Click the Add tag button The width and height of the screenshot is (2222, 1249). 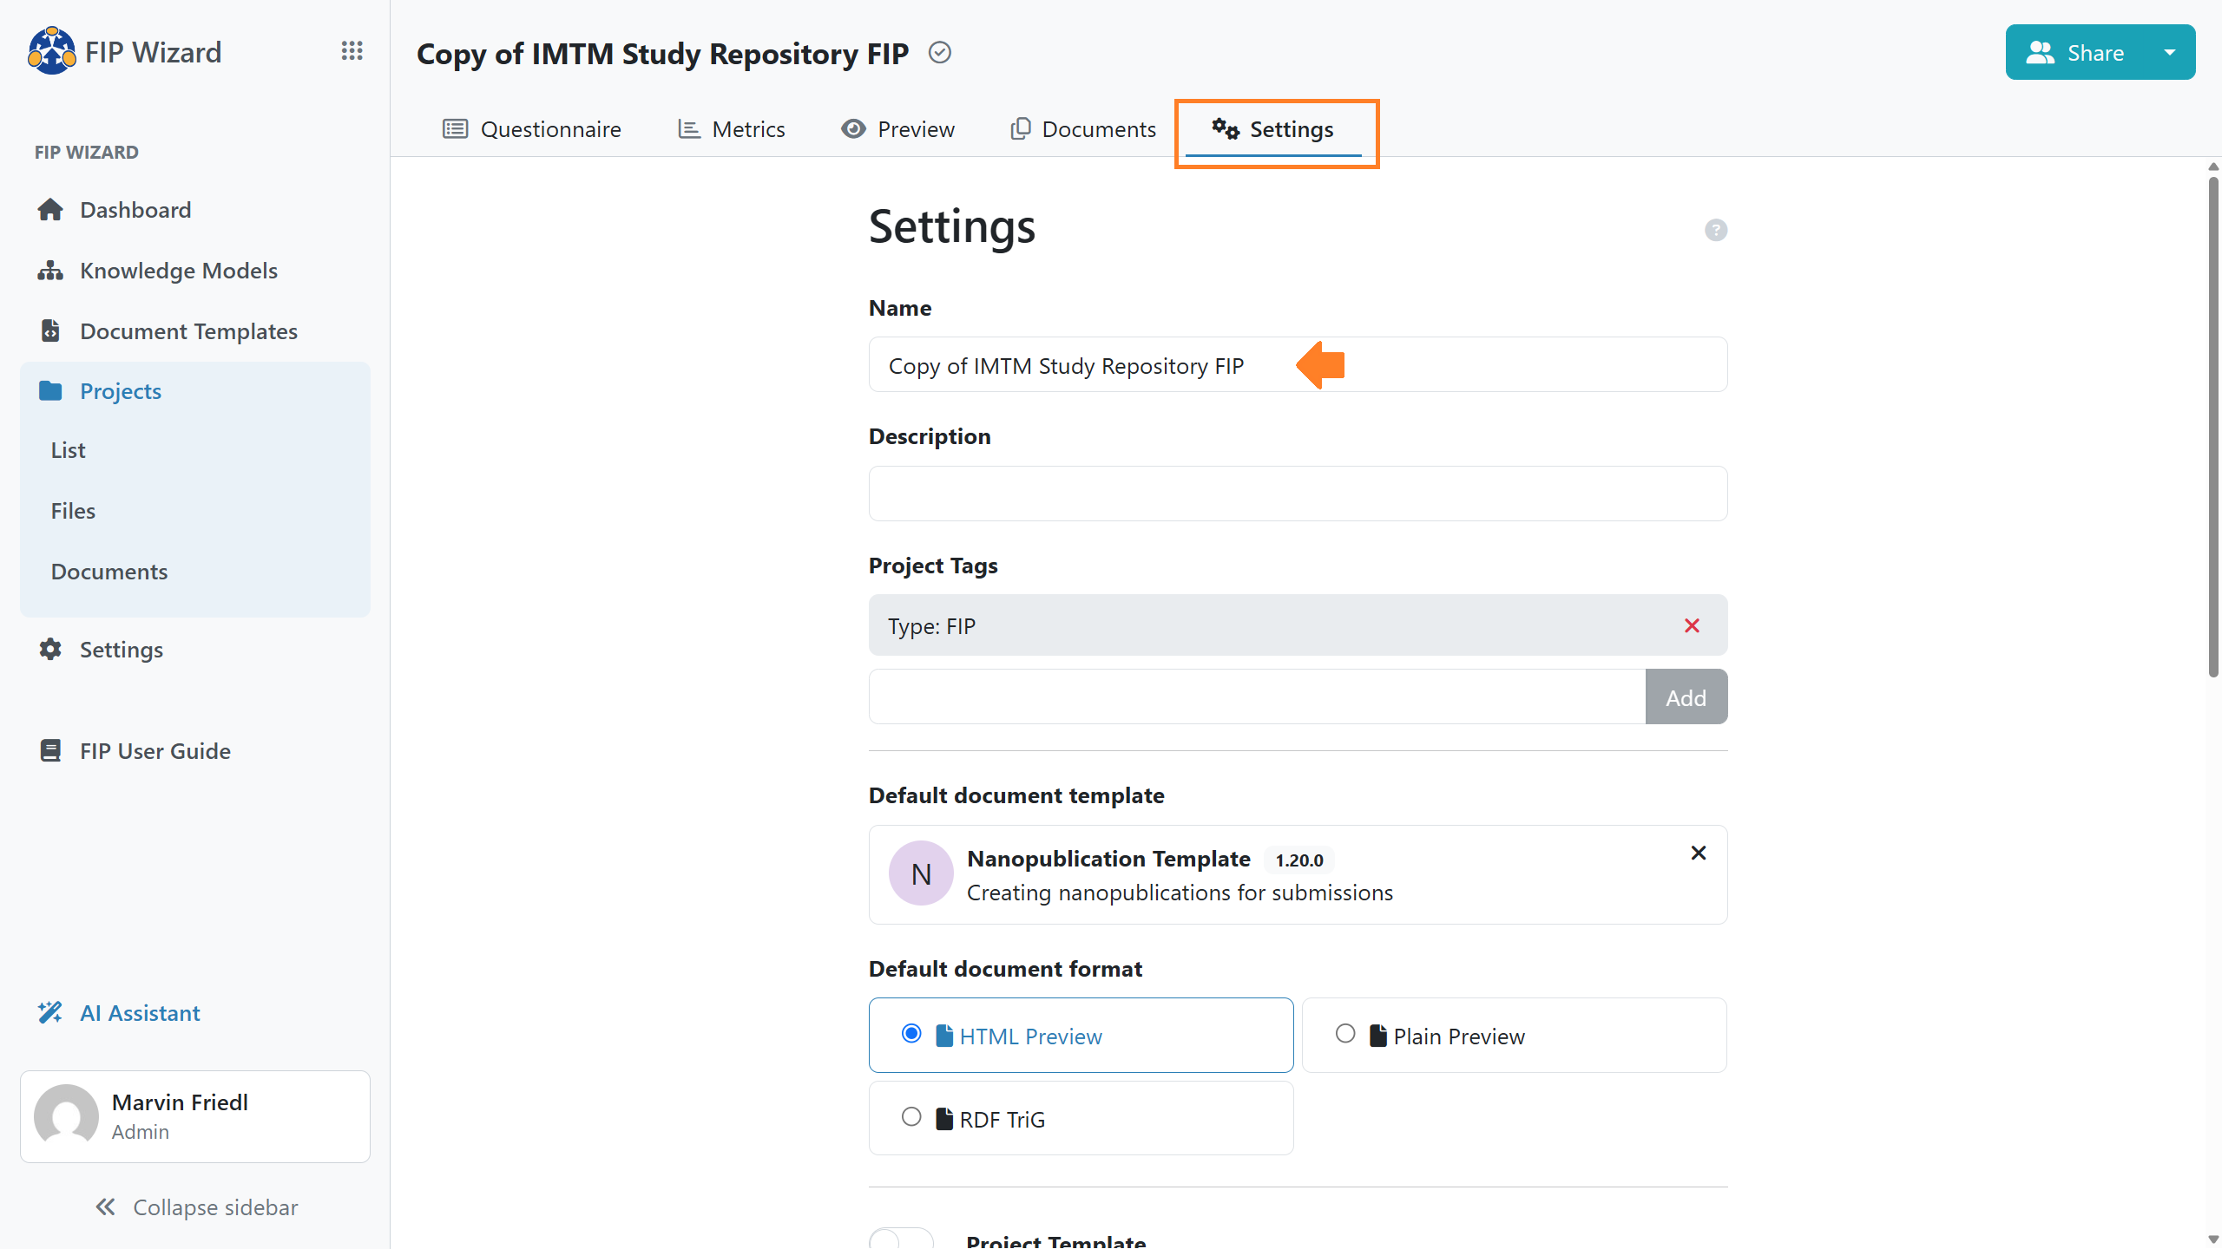pos(1686,696)
